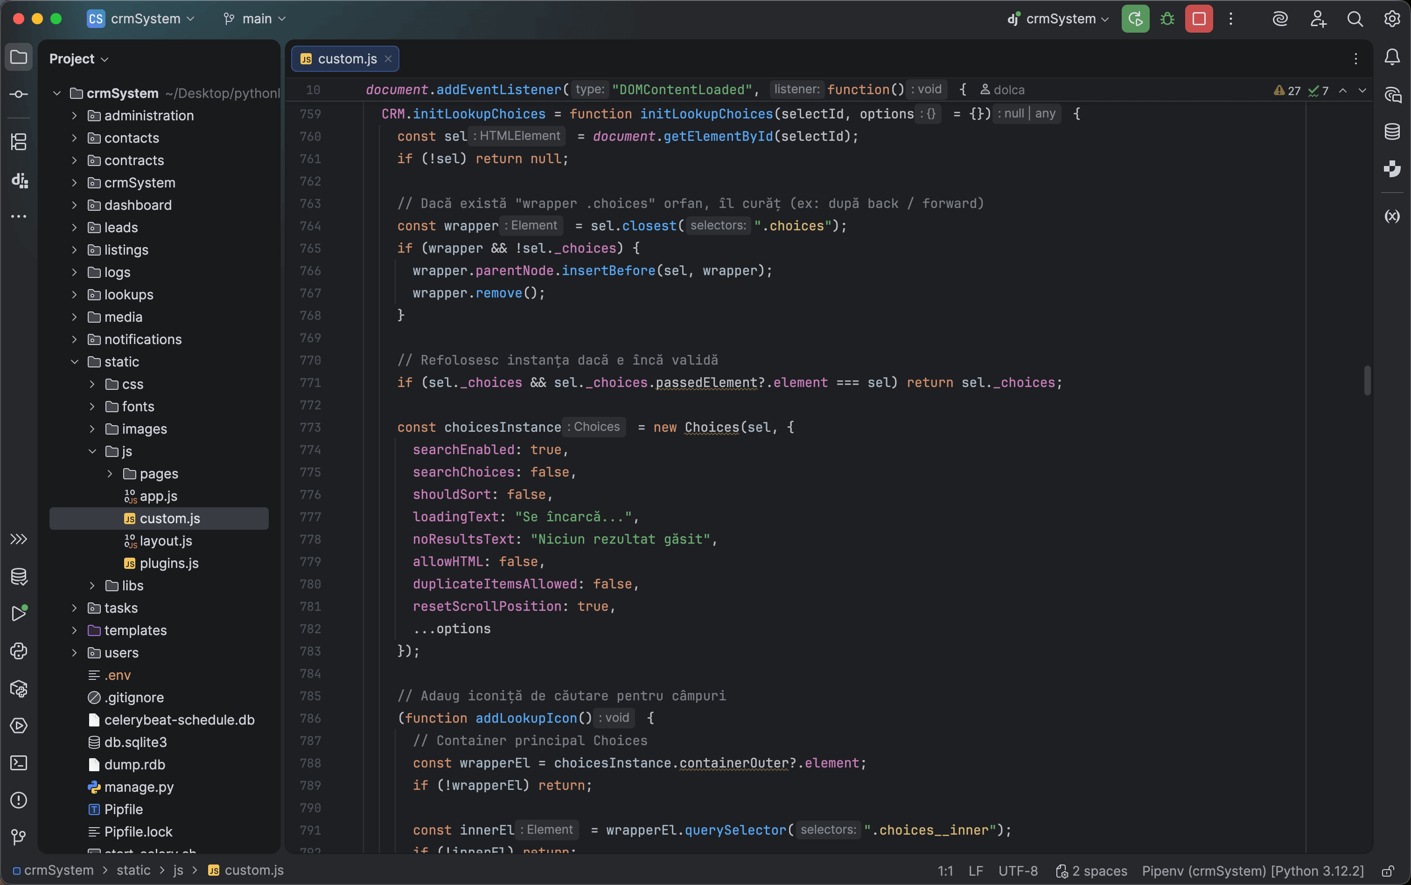
Task: Open the main branch dropdown
Action: 254,18
